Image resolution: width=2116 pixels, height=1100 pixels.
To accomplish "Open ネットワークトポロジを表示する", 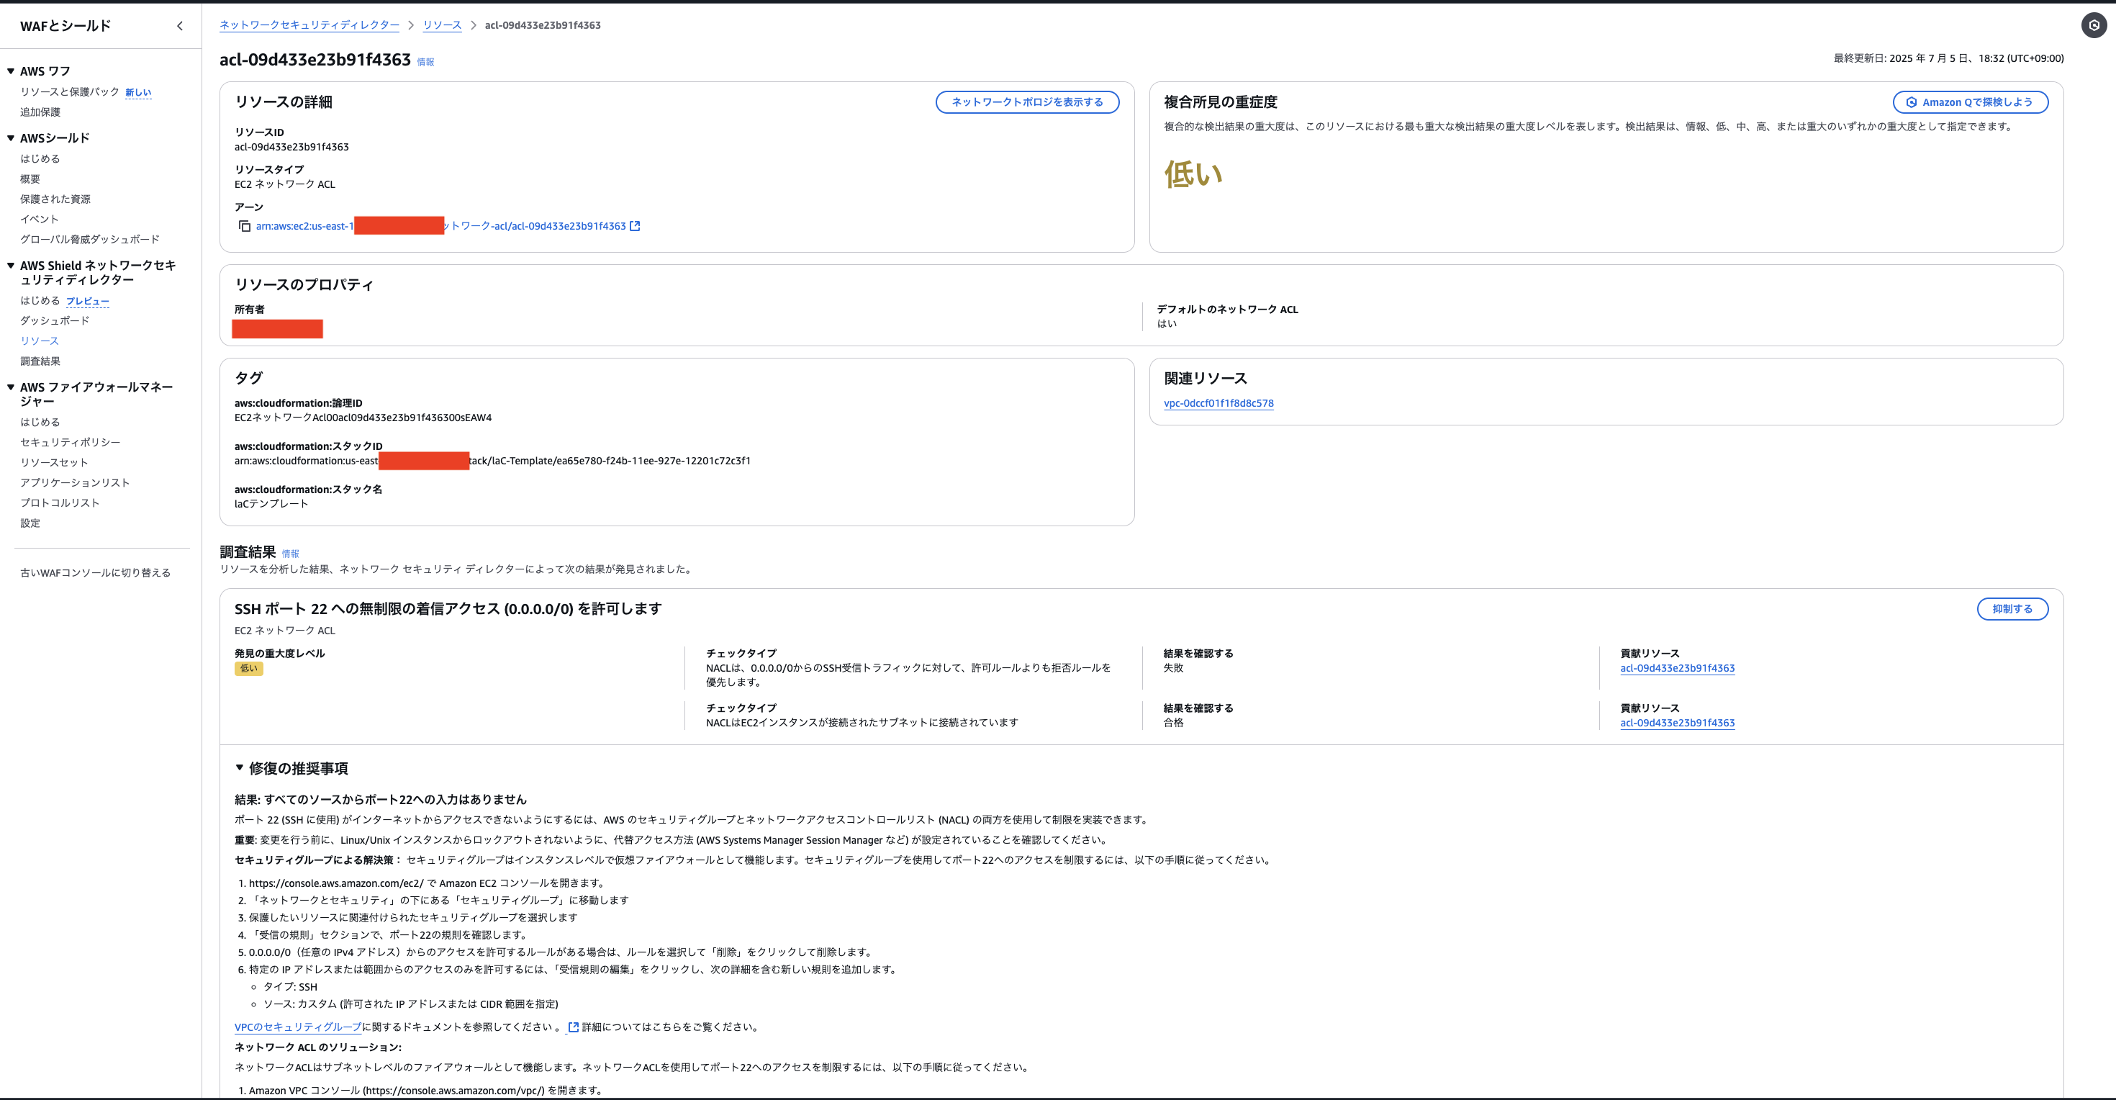I will point(1027,102).
